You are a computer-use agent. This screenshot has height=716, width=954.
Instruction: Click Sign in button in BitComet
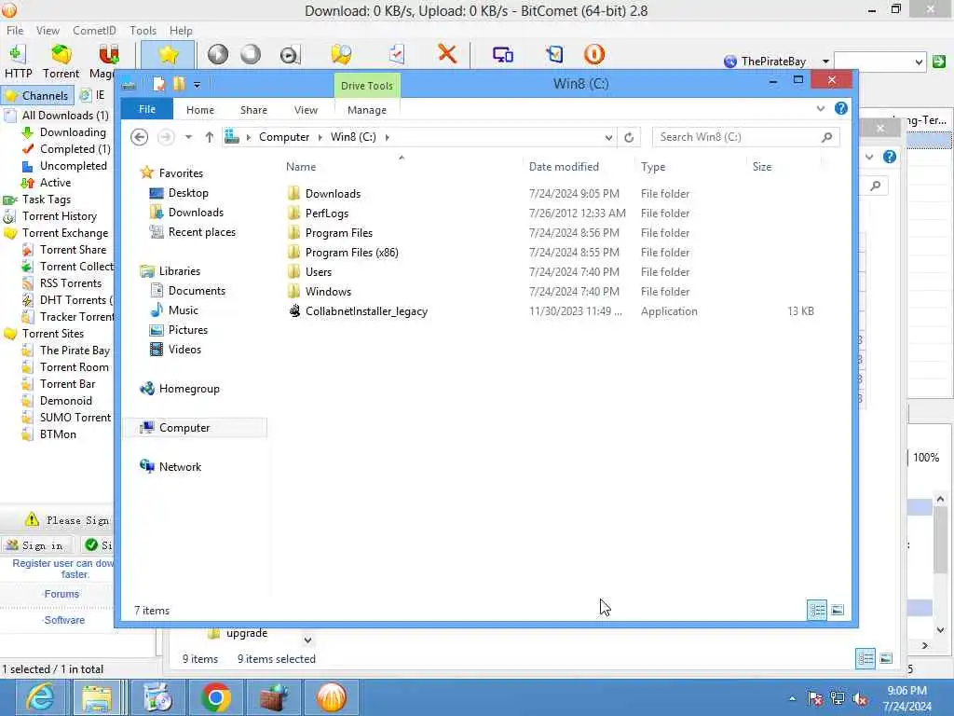[x=35, y=545]
